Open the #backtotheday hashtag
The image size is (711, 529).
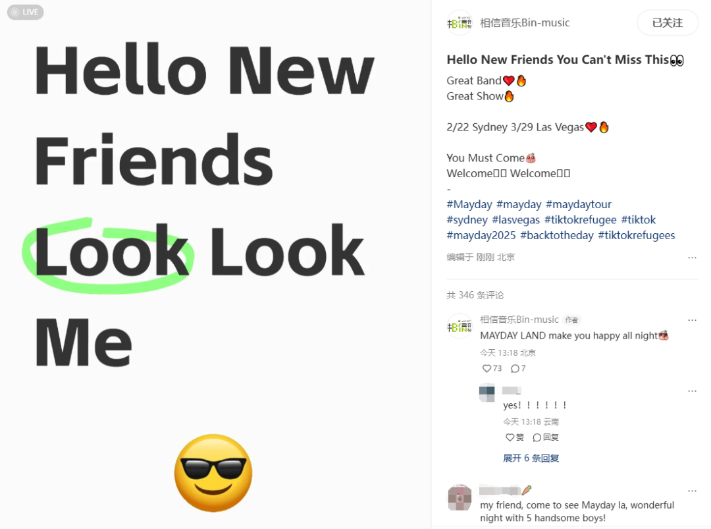coord(557,235)
